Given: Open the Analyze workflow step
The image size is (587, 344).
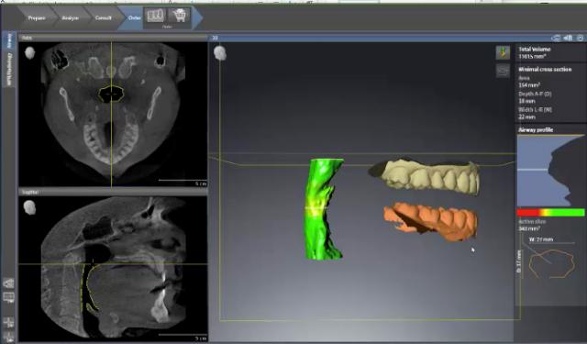Looking at the screenshot, I should [x=70, y=17].
